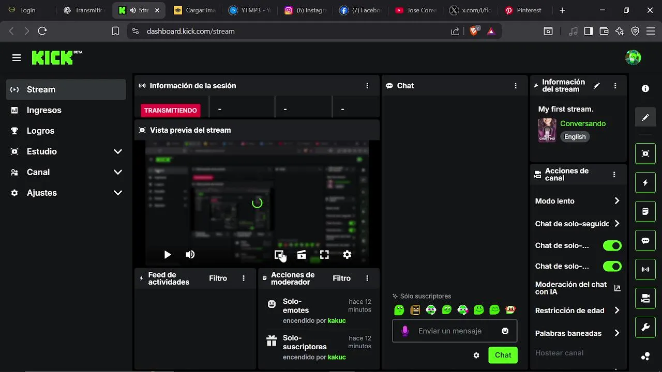Insert the emote wearing a red hat
The height and width of the screenshot is (372, 662).
(x=510, y=310)
